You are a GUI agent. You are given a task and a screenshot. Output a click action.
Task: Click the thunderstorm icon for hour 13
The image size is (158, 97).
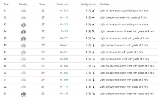tap(23, 25)
